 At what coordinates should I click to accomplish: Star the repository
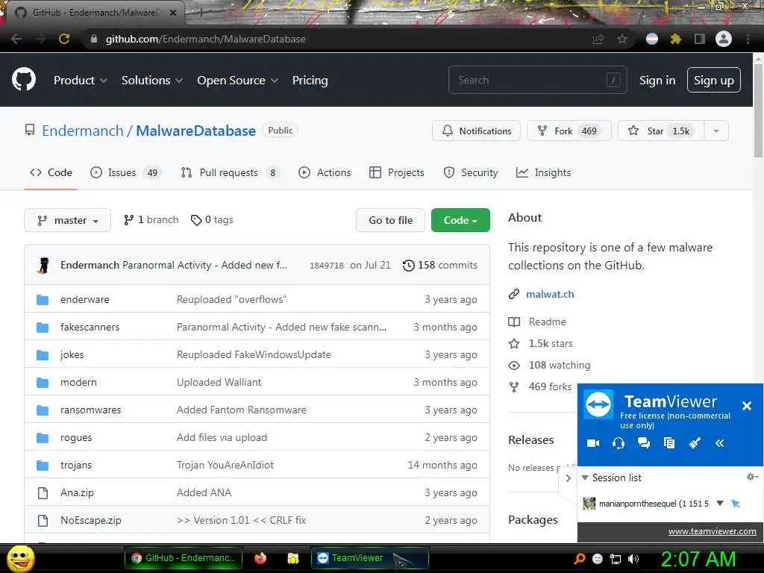661,131
